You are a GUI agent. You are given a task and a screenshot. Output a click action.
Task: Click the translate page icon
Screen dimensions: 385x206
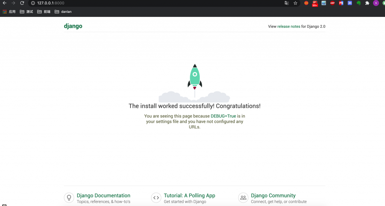coord(286,3)
